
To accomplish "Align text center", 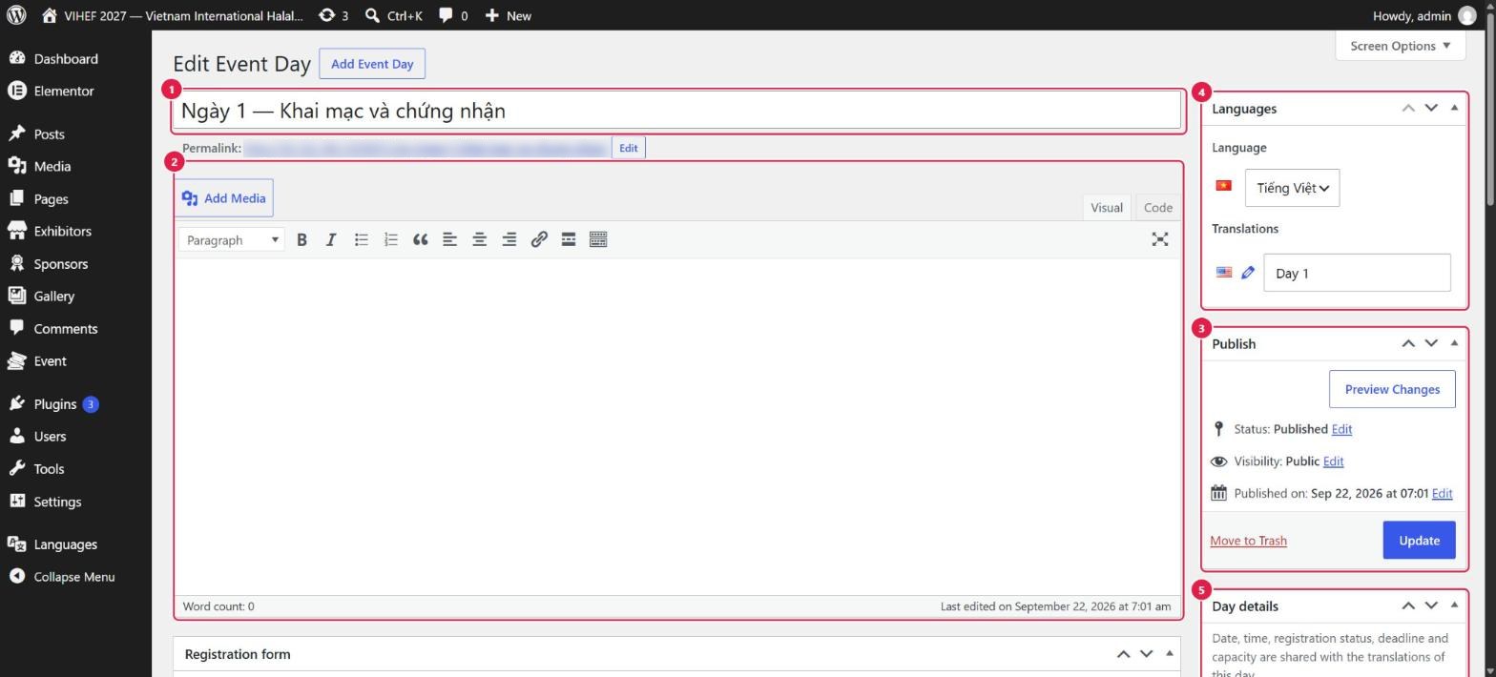I will click(479, 240).
